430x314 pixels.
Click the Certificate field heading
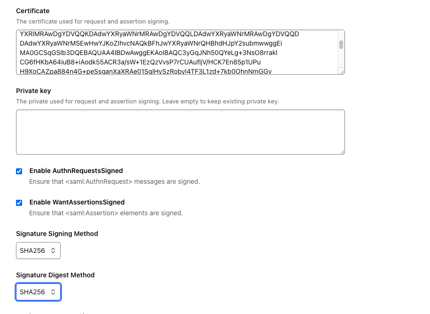pyautogui.click(x=33, y=11)
